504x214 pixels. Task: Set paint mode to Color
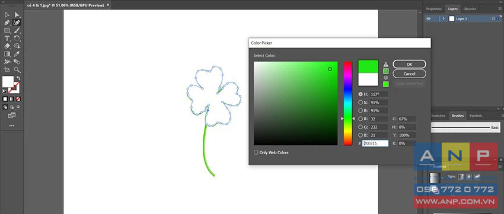(5, 99)
